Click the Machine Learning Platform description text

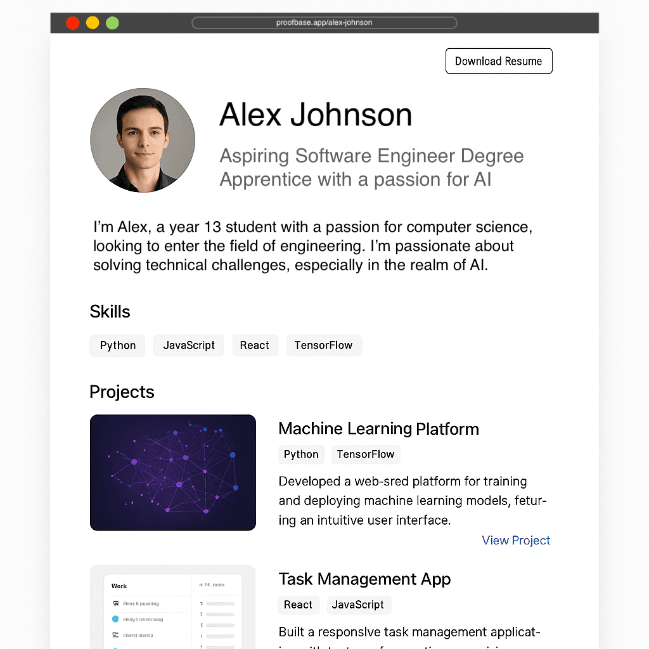[x=413, y=501]
